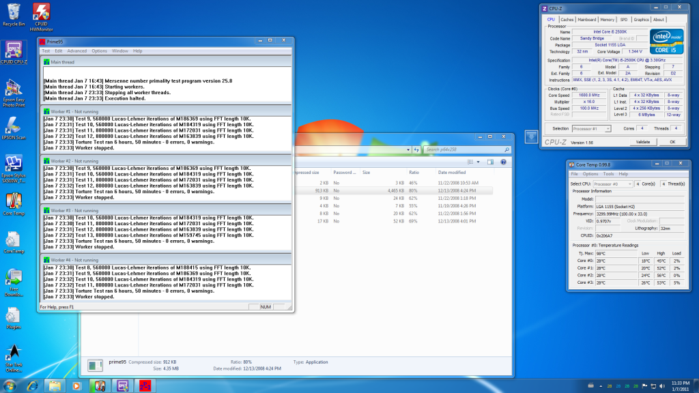Show hidden tray icons with the arrow
Viewport: 699px width, 393px height.
[601, 386]
